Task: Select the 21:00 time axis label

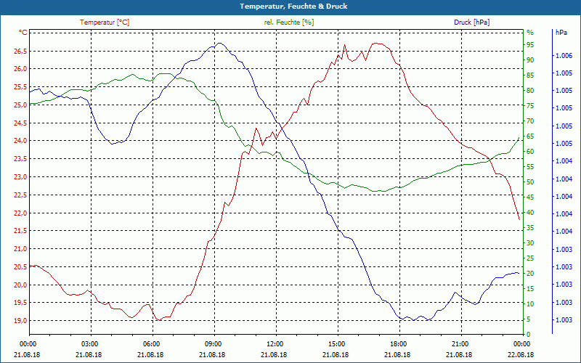Action: (x=461, y=343)
